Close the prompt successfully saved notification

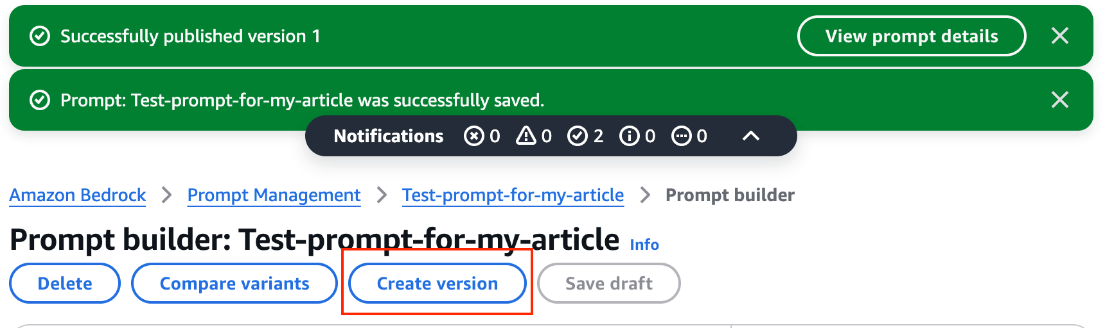point(1060,100)
